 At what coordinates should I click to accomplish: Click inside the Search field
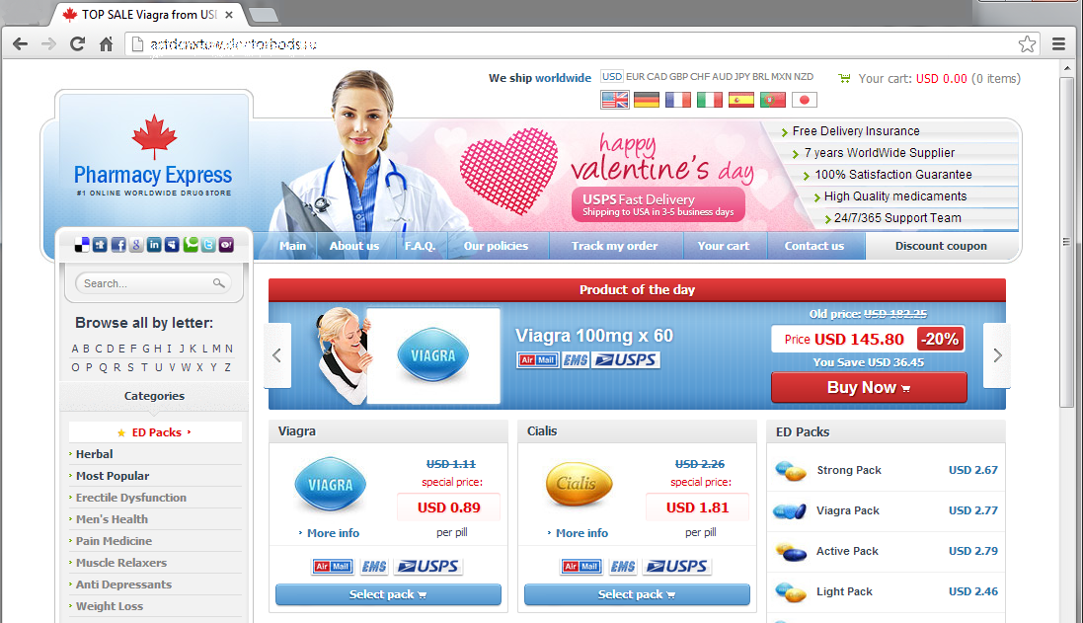click(x=153, y=283)
